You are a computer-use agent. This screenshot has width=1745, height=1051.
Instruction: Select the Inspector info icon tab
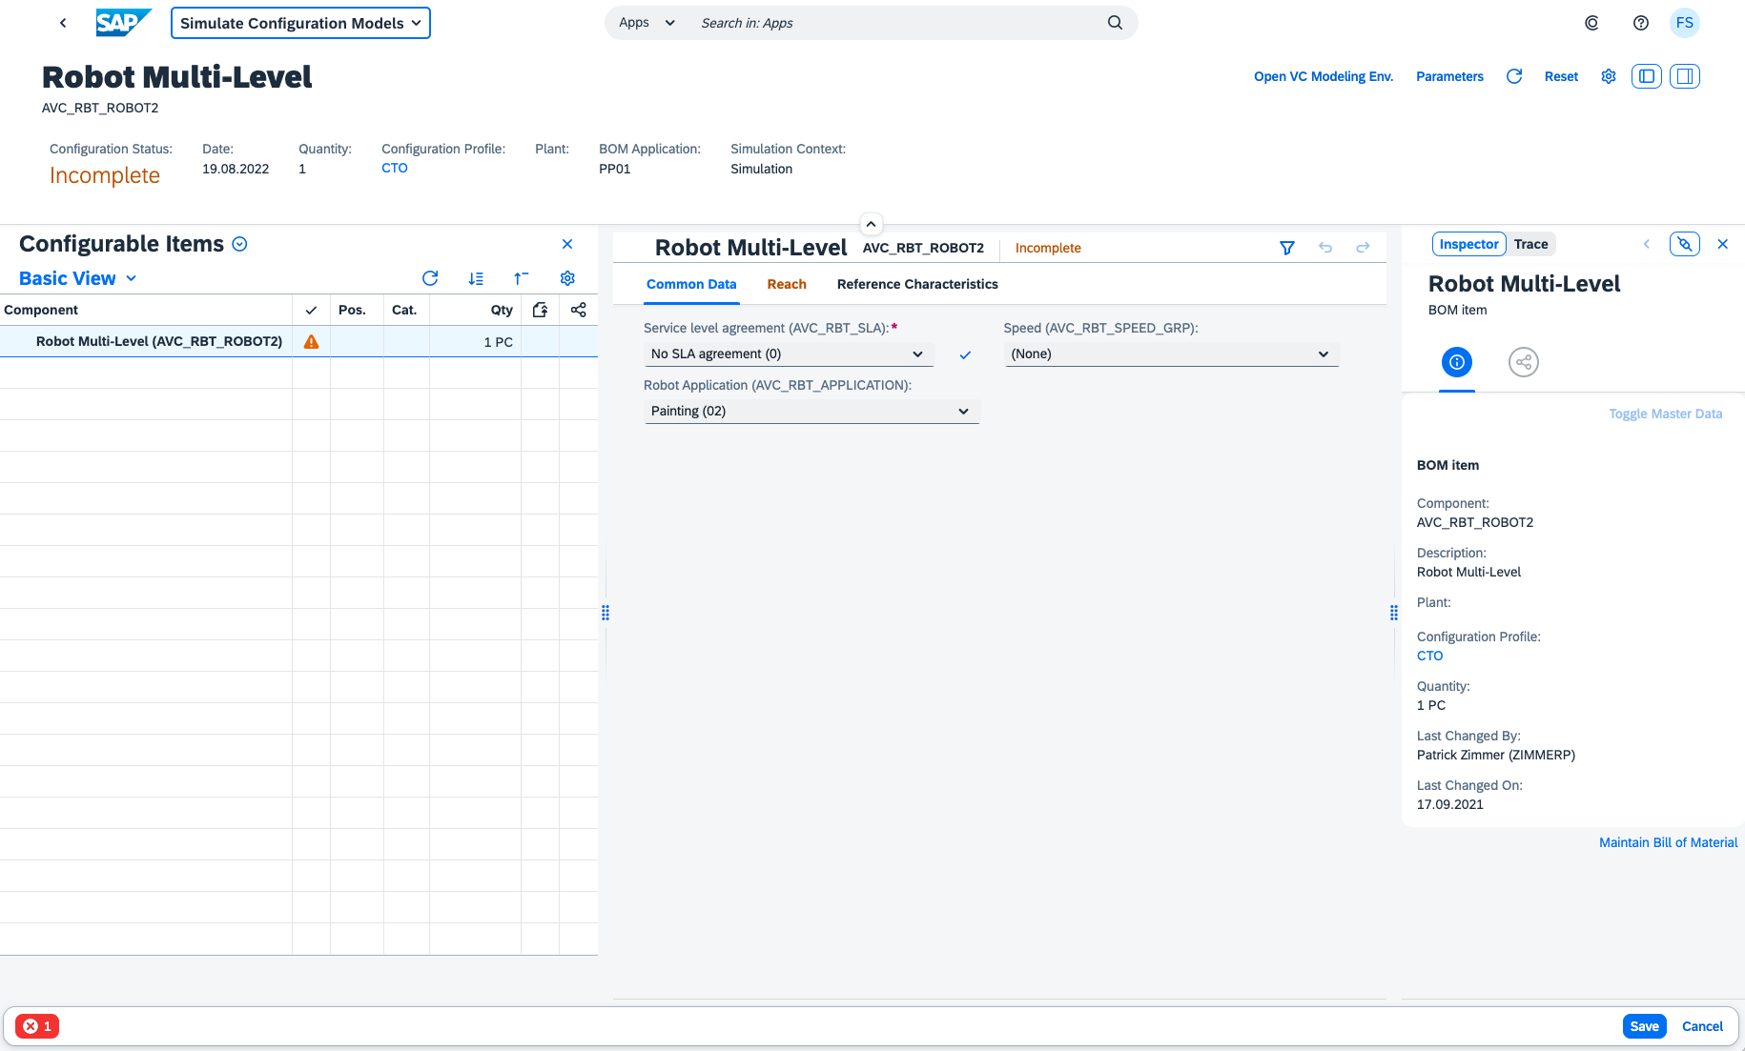click(x=1457, y=362)
